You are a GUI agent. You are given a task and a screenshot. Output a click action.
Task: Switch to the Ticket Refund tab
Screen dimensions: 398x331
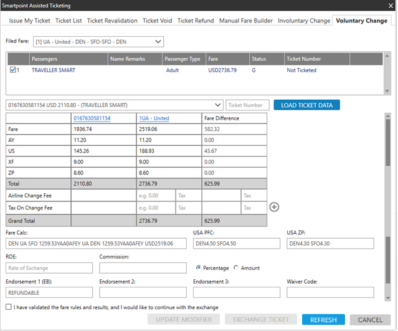point(196,21)
